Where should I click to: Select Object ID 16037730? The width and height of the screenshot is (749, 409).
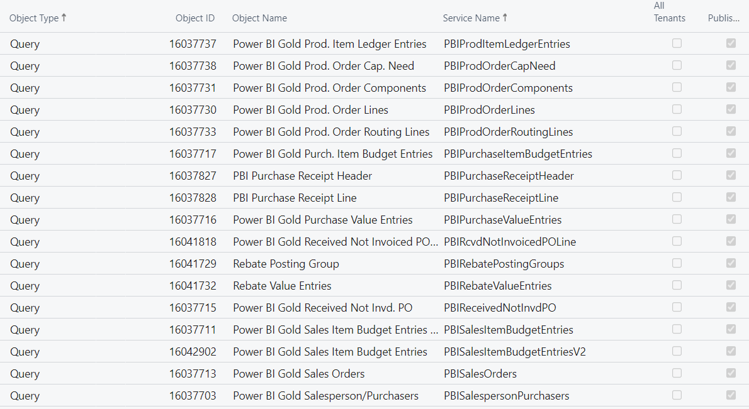pyautogui.click(x=193, y=110)
